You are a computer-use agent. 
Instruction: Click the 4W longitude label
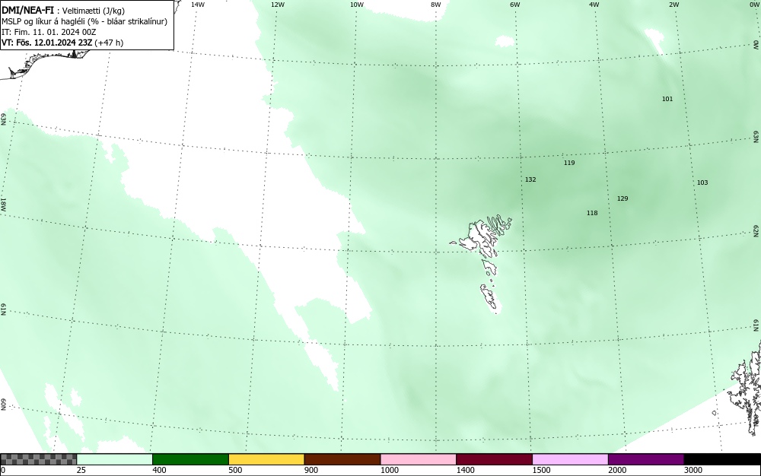point(594,5)
